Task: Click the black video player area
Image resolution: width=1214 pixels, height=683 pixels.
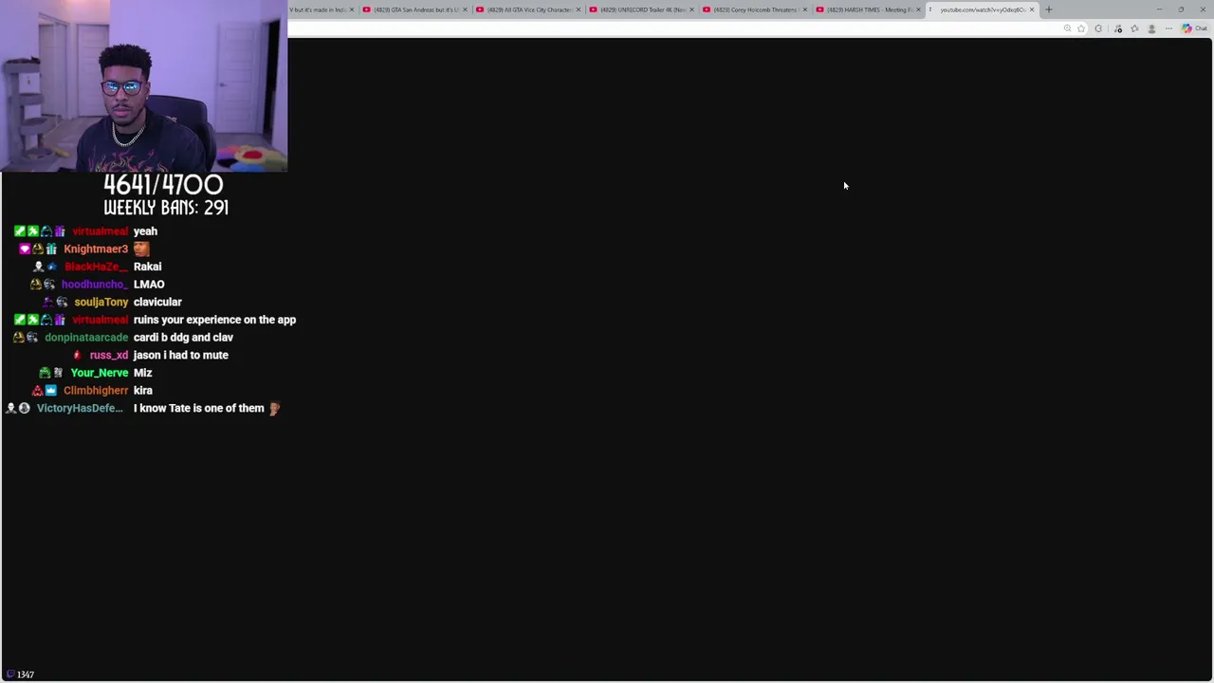Action: click(749, 359)
